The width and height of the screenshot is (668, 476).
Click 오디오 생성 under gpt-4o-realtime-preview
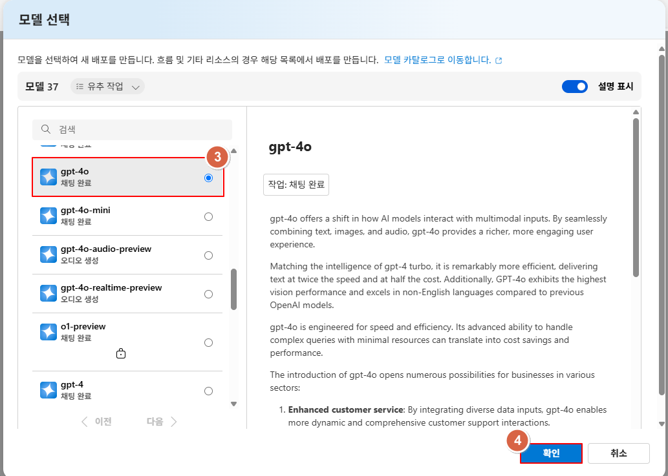(x=80, y=299)
